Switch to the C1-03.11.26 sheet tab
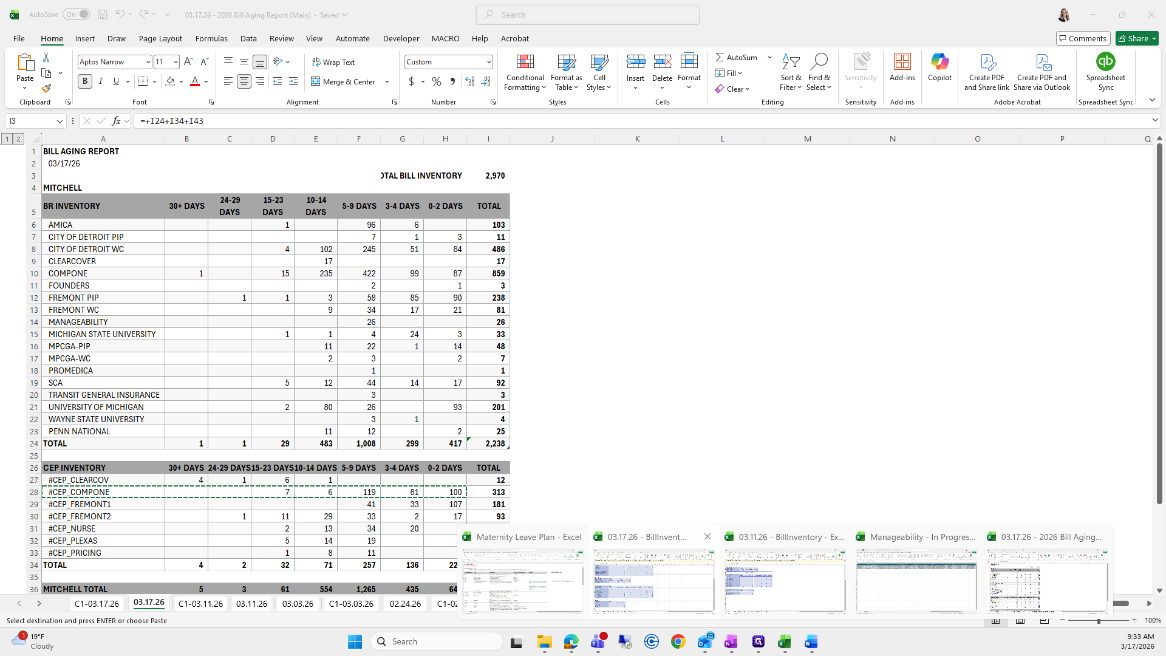Image resolution: width=1166 pixels, height=656 pixels. coord(200,604)
